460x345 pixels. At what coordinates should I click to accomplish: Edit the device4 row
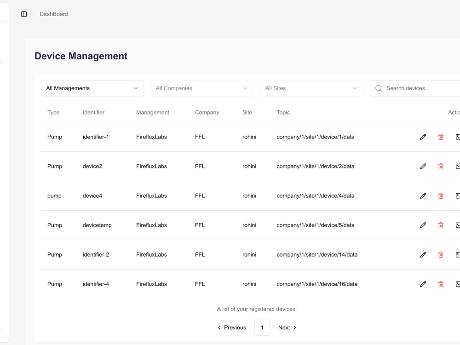point(423,195)
